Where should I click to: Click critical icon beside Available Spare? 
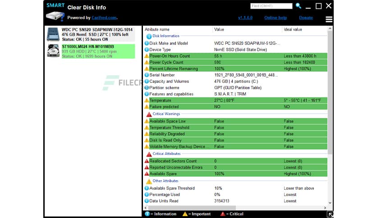[147, 173]
